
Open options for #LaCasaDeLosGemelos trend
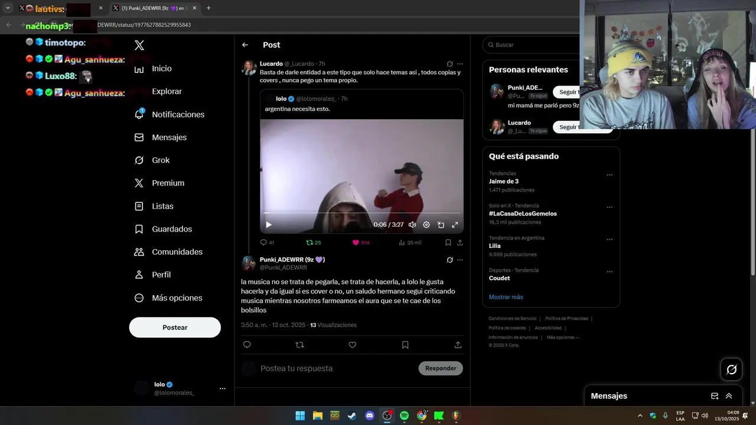tap(610, 207)
